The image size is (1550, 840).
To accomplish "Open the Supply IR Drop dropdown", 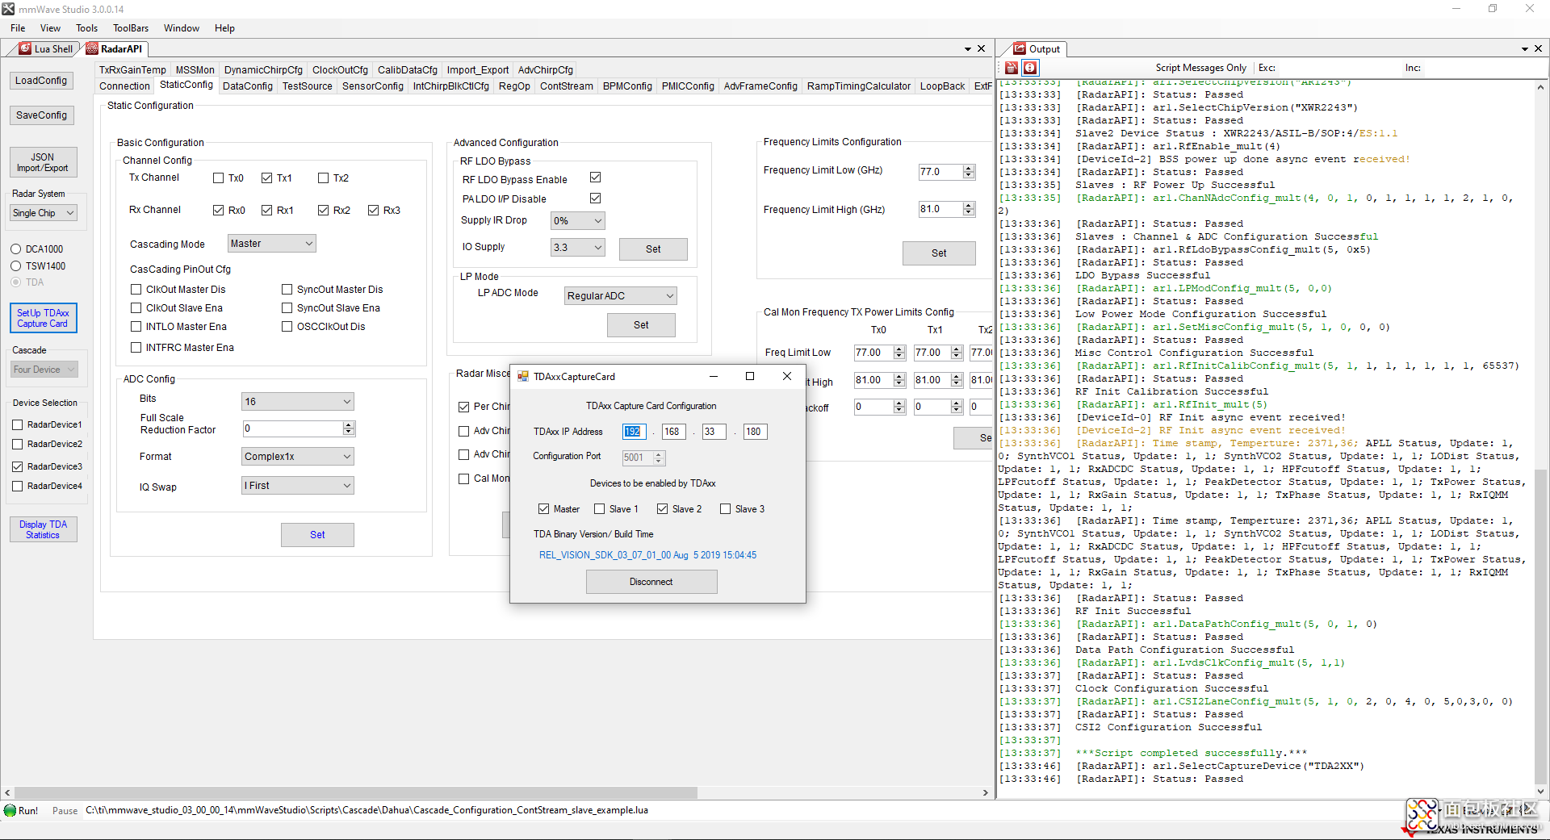I will (578, 221).
